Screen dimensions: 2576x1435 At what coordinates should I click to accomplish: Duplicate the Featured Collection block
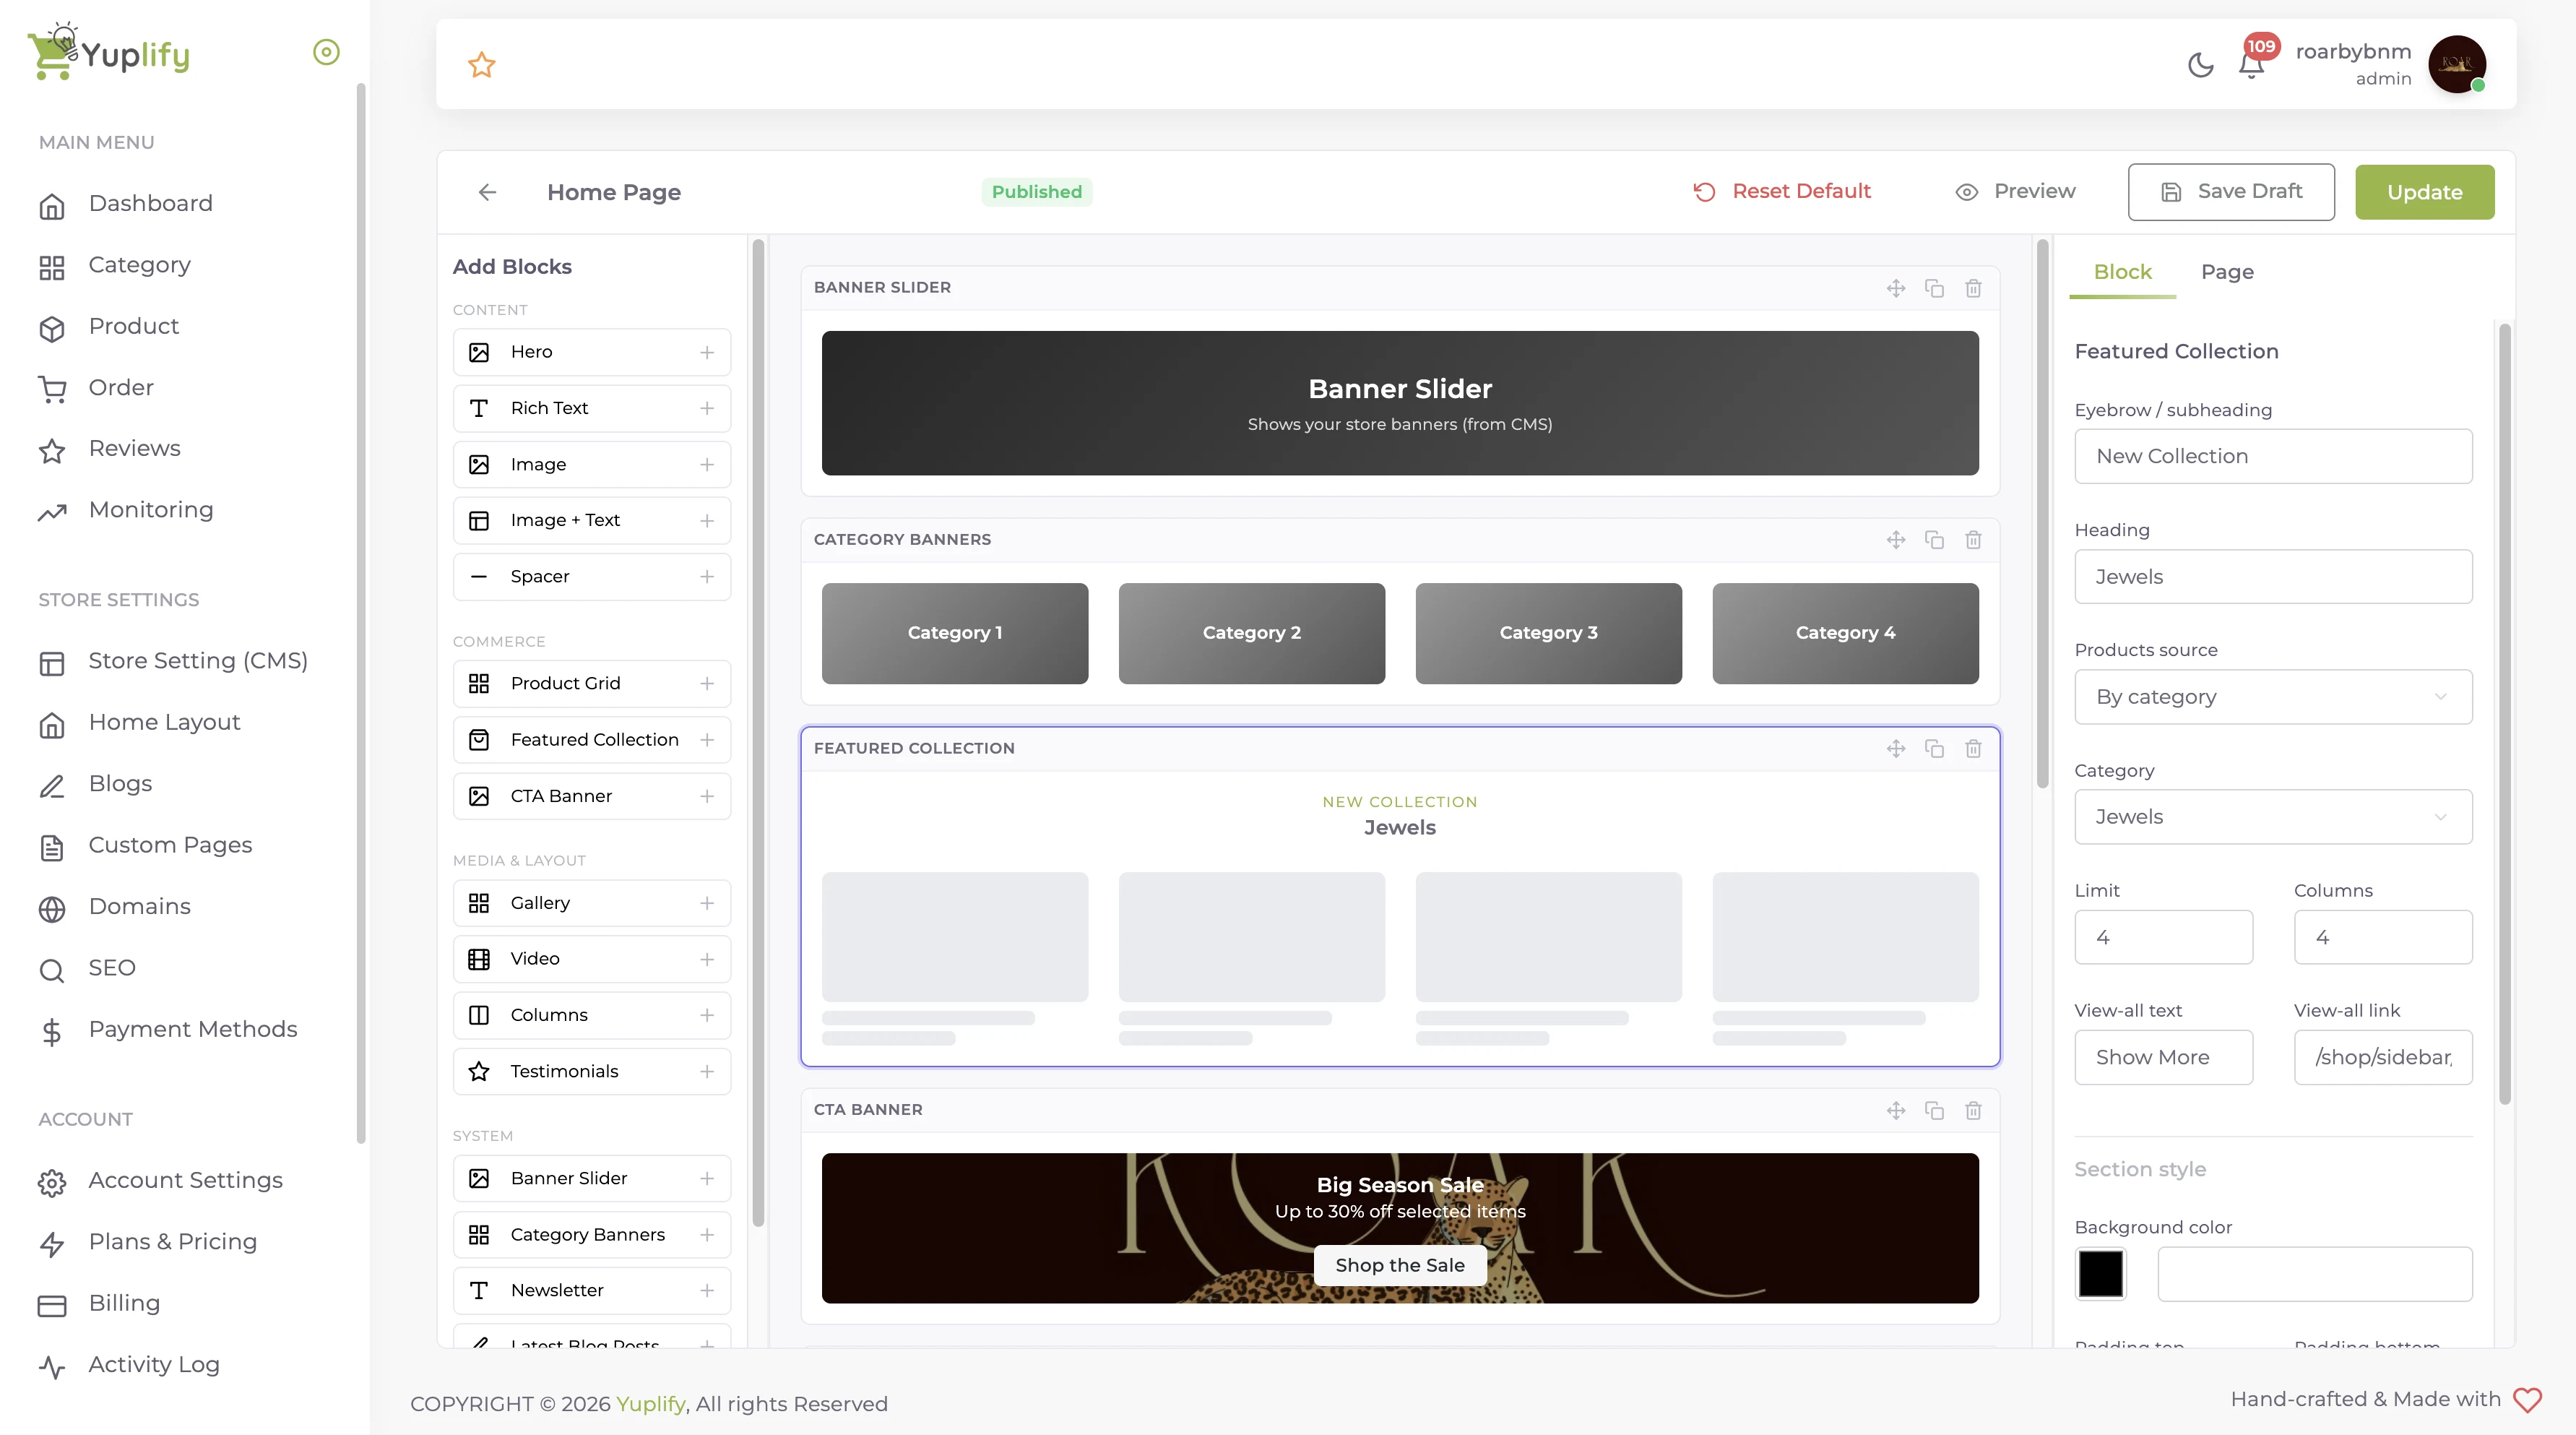pyautogui.click(x=1934, y=748)
